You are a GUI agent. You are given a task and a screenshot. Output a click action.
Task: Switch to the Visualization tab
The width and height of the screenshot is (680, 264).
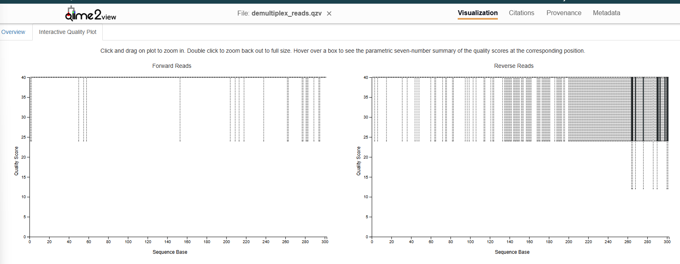pos(477,13)
